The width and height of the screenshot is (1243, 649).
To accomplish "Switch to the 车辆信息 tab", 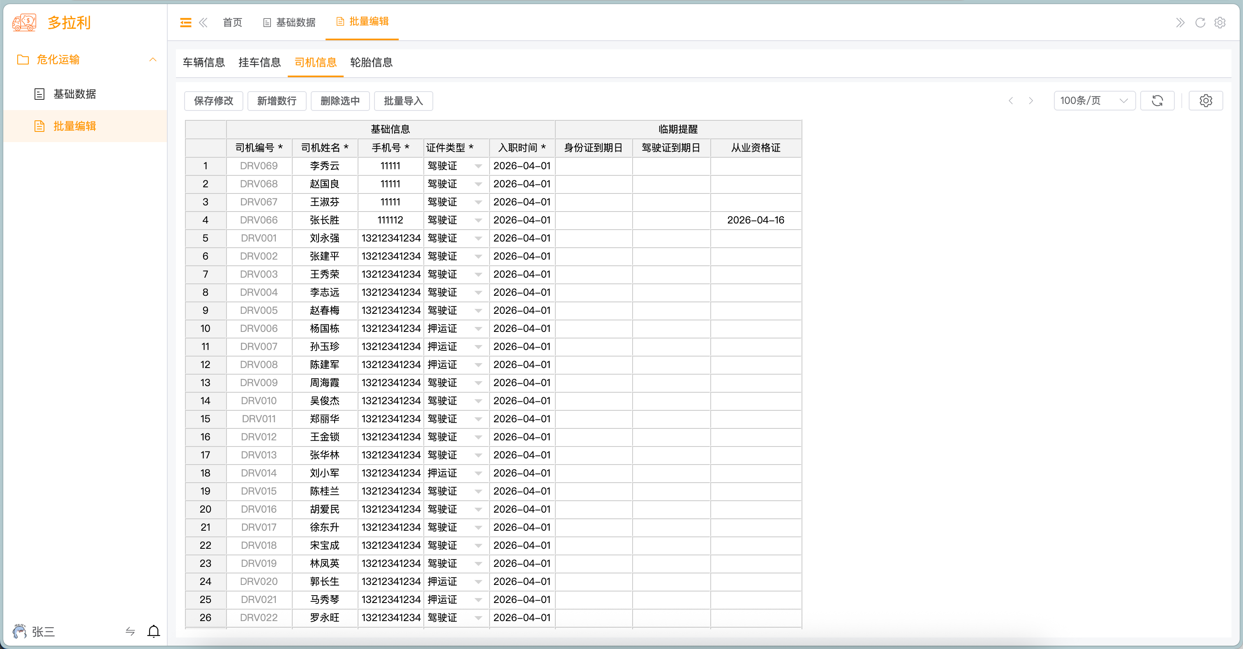I will point(203,62).
